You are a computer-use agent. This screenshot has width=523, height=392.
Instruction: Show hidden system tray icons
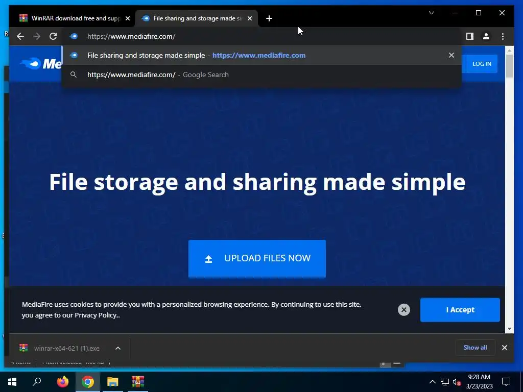coord(432,382)
